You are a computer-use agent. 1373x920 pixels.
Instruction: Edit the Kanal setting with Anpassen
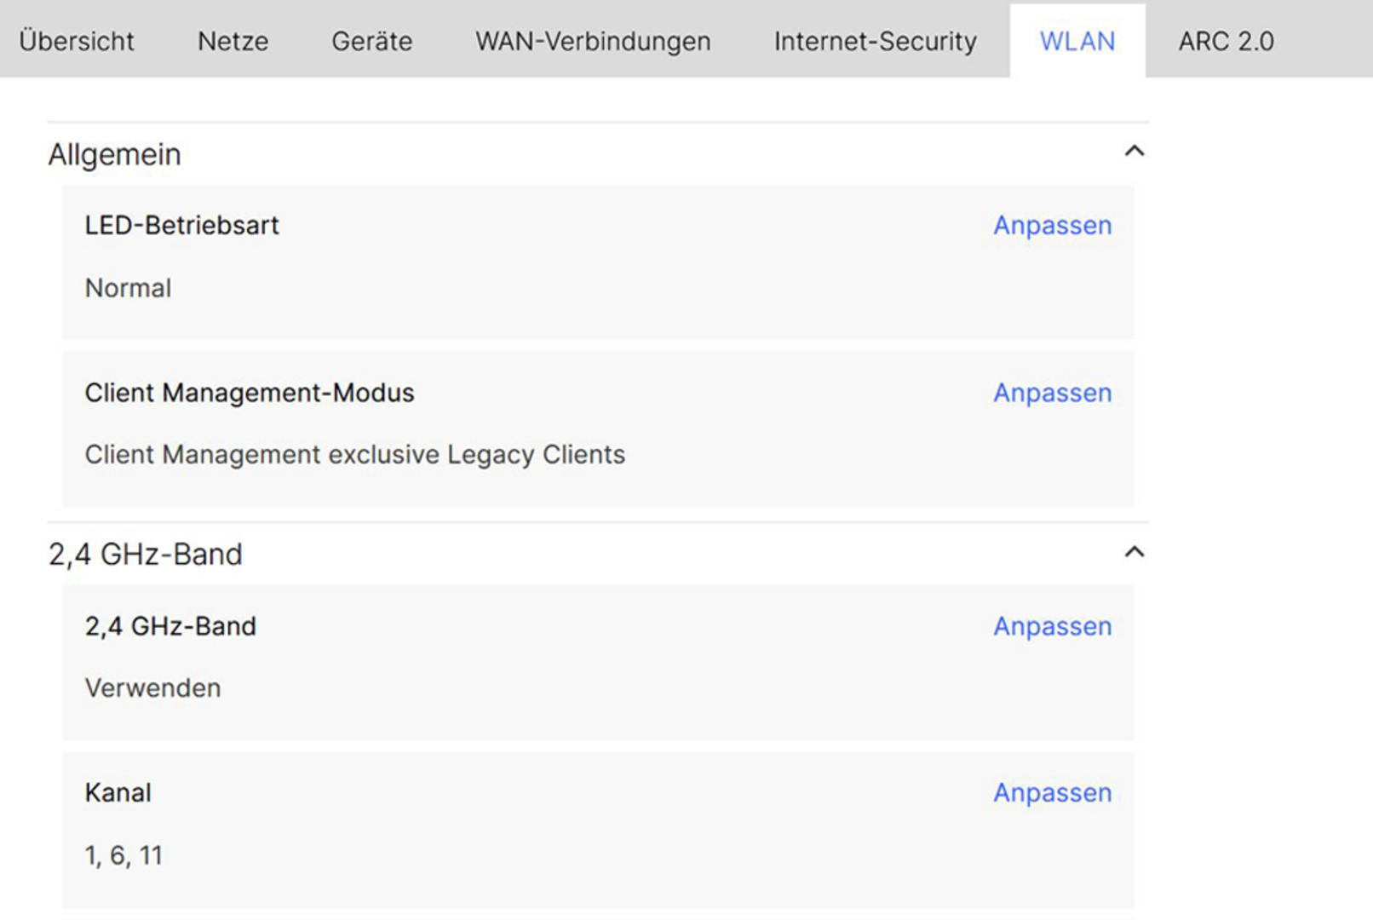(x=1052, y=793)
